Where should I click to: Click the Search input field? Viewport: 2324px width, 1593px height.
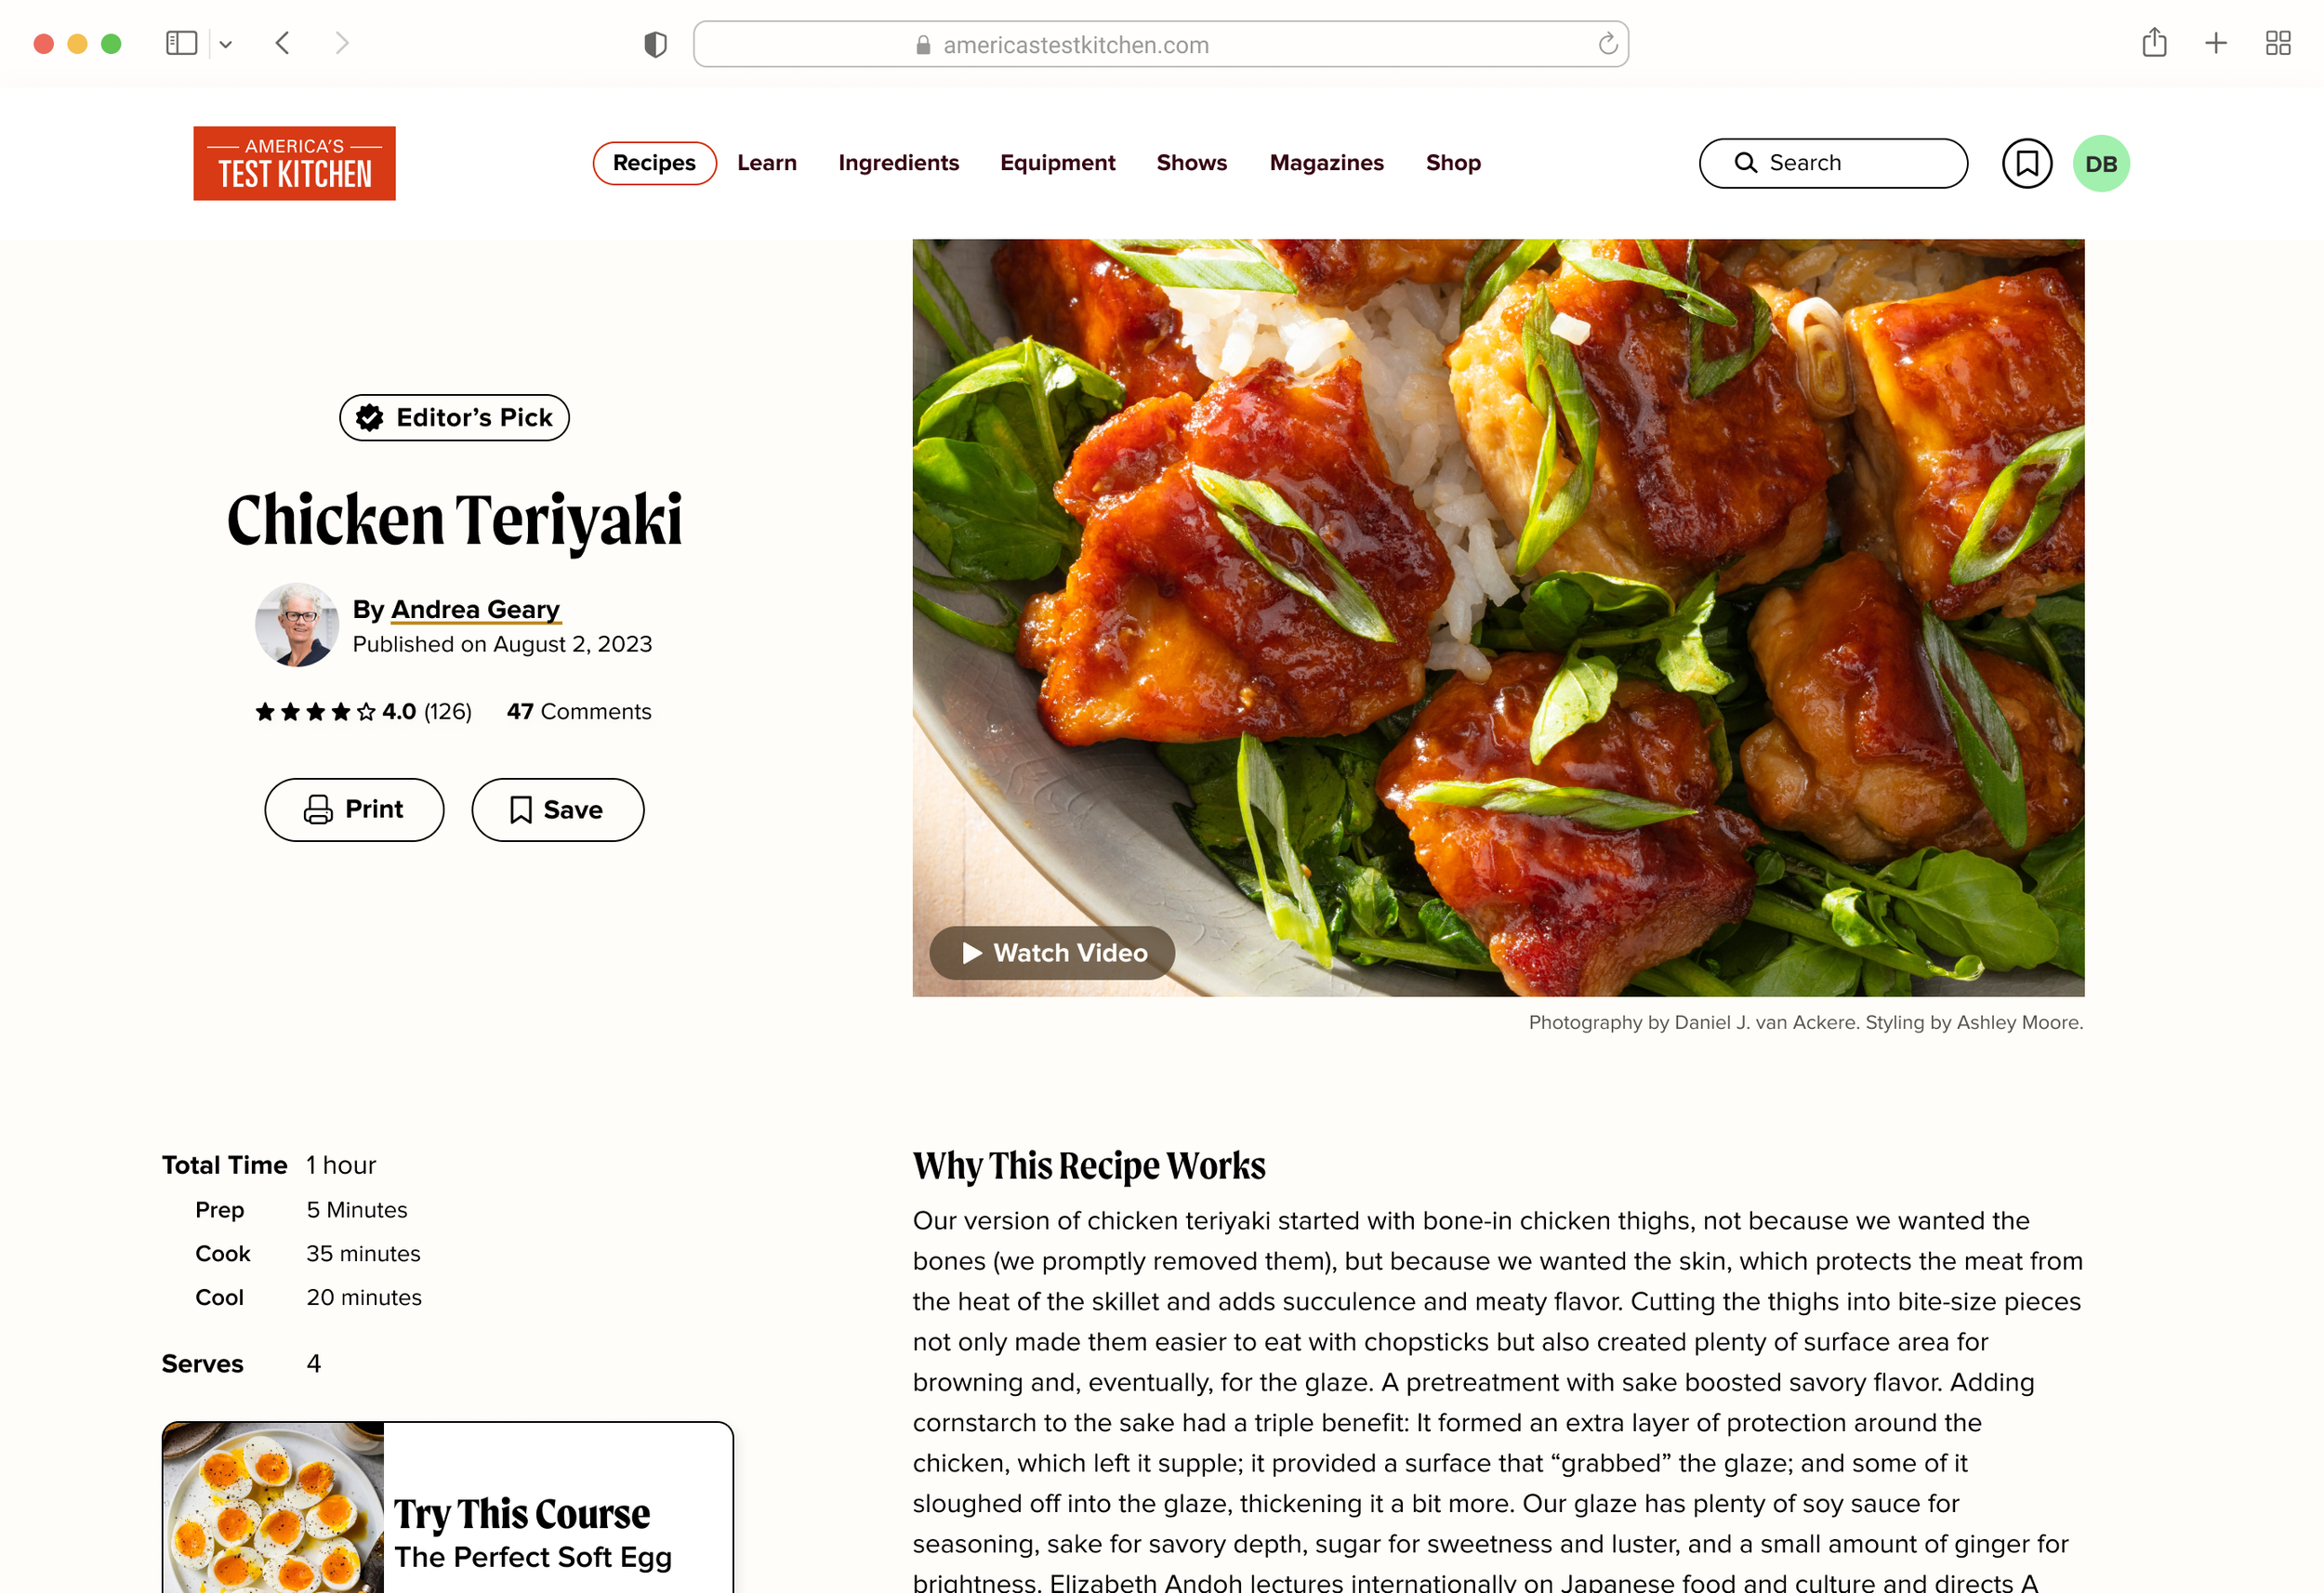1832,163
